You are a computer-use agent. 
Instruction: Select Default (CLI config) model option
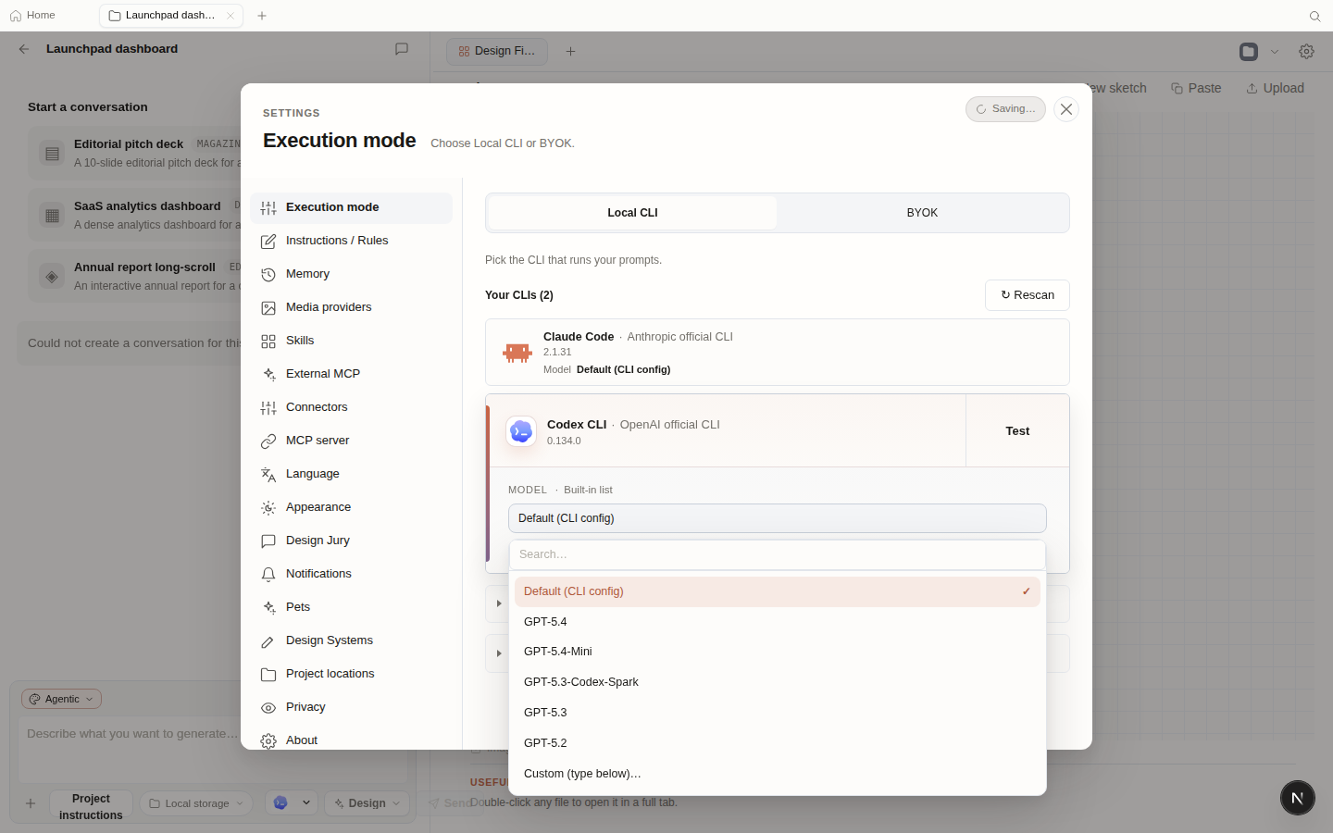click(778, 591)
